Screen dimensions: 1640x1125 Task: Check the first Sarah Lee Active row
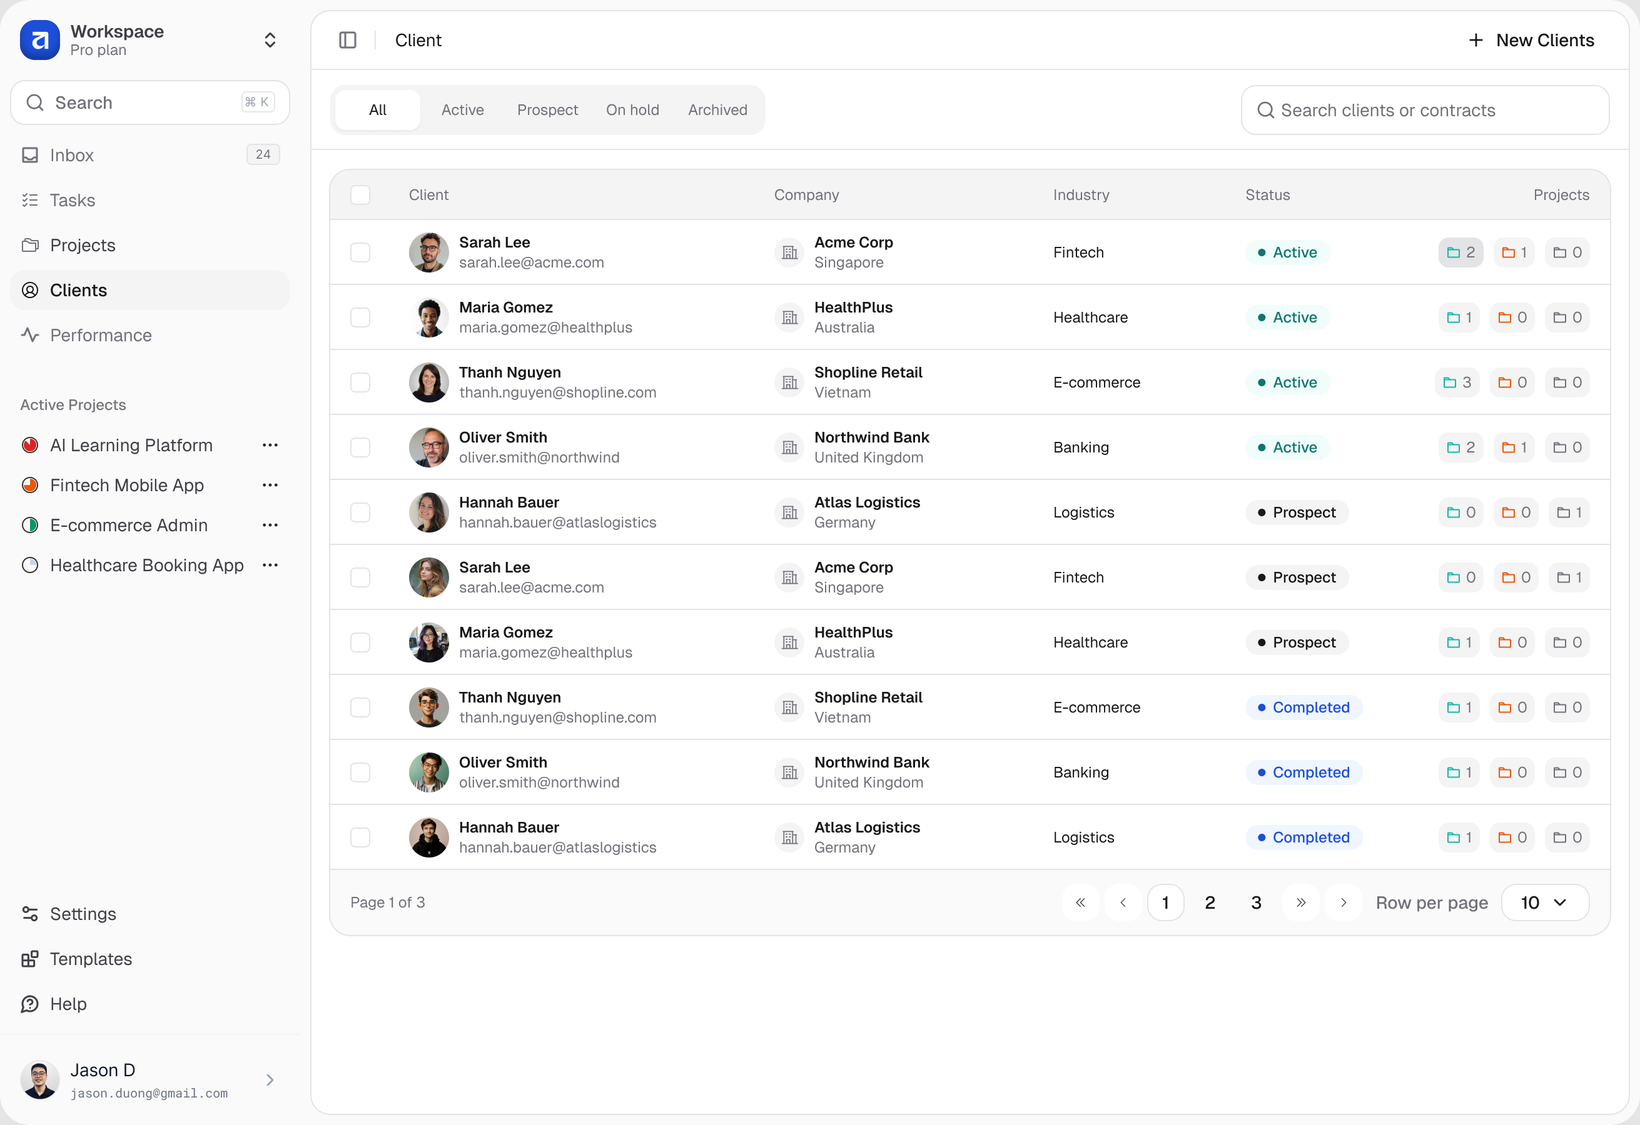pos(360,252)
